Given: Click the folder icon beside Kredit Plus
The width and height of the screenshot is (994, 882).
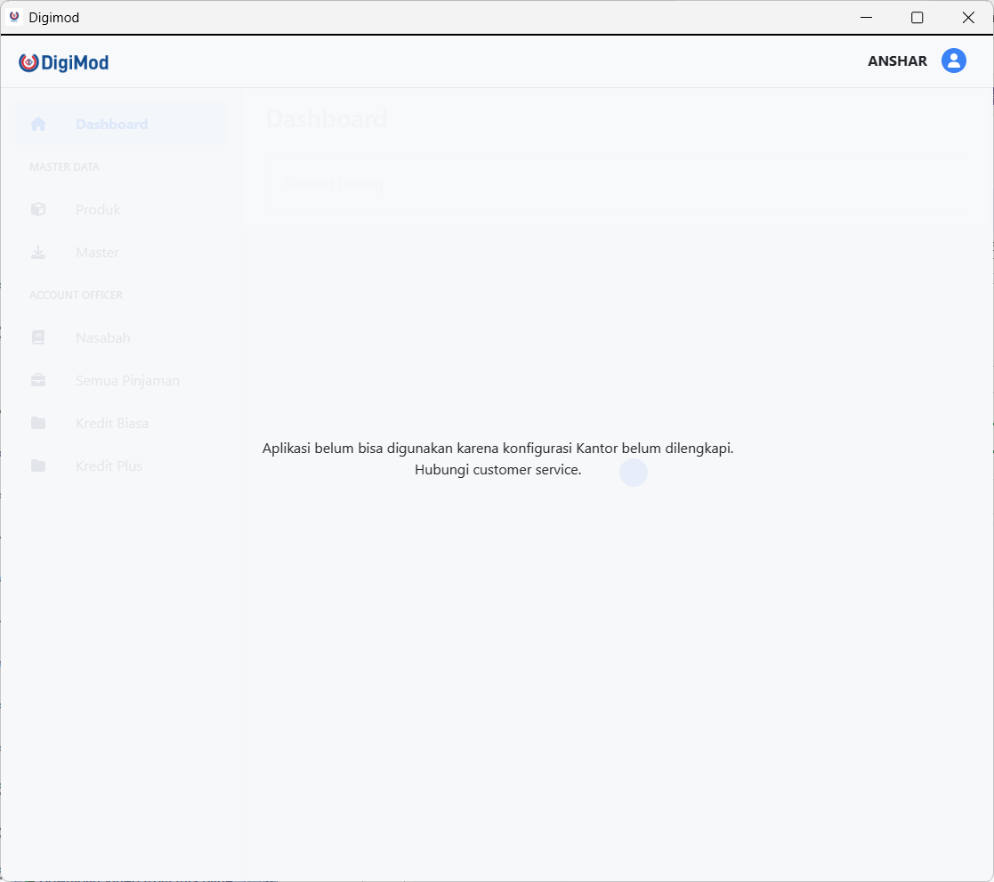Looking at the screenshot, I should [38, 466].
